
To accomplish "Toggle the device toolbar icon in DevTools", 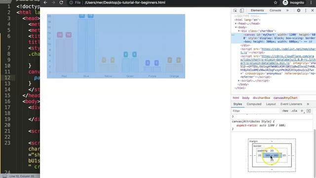I will coord(241,10).
